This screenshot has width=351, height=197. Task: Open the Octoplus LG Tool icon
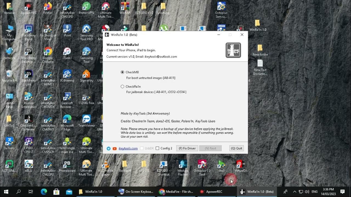click(x=202, y=168)
